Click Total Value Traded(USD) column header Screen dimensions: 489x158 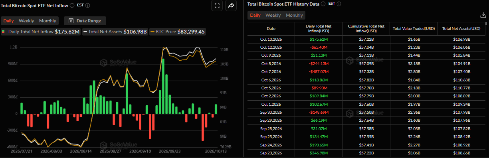click(x=414, y=28)
